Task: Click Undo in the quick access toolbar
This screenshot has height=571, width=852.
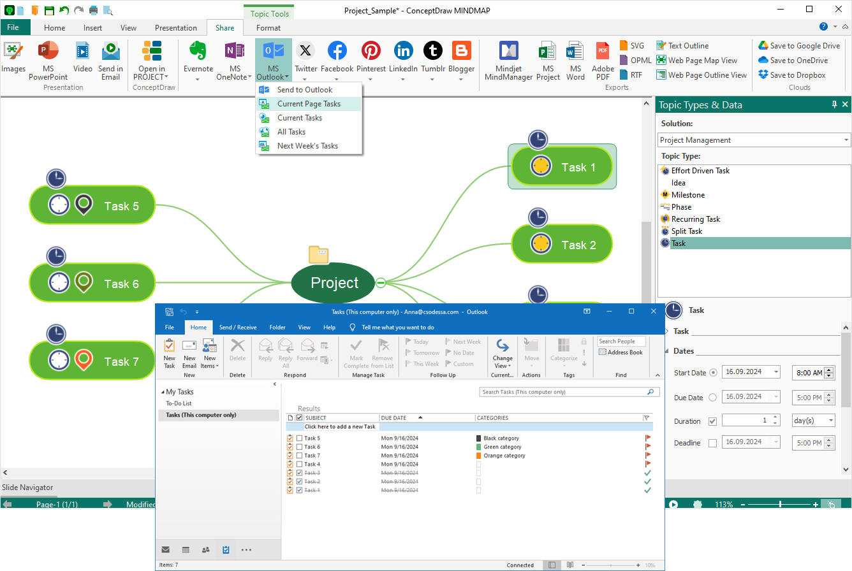Action: [x=64, y=10]
